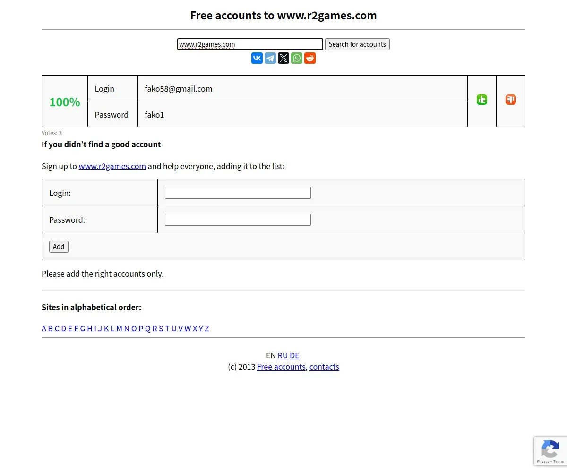Click the Search for accounts button

357,44
